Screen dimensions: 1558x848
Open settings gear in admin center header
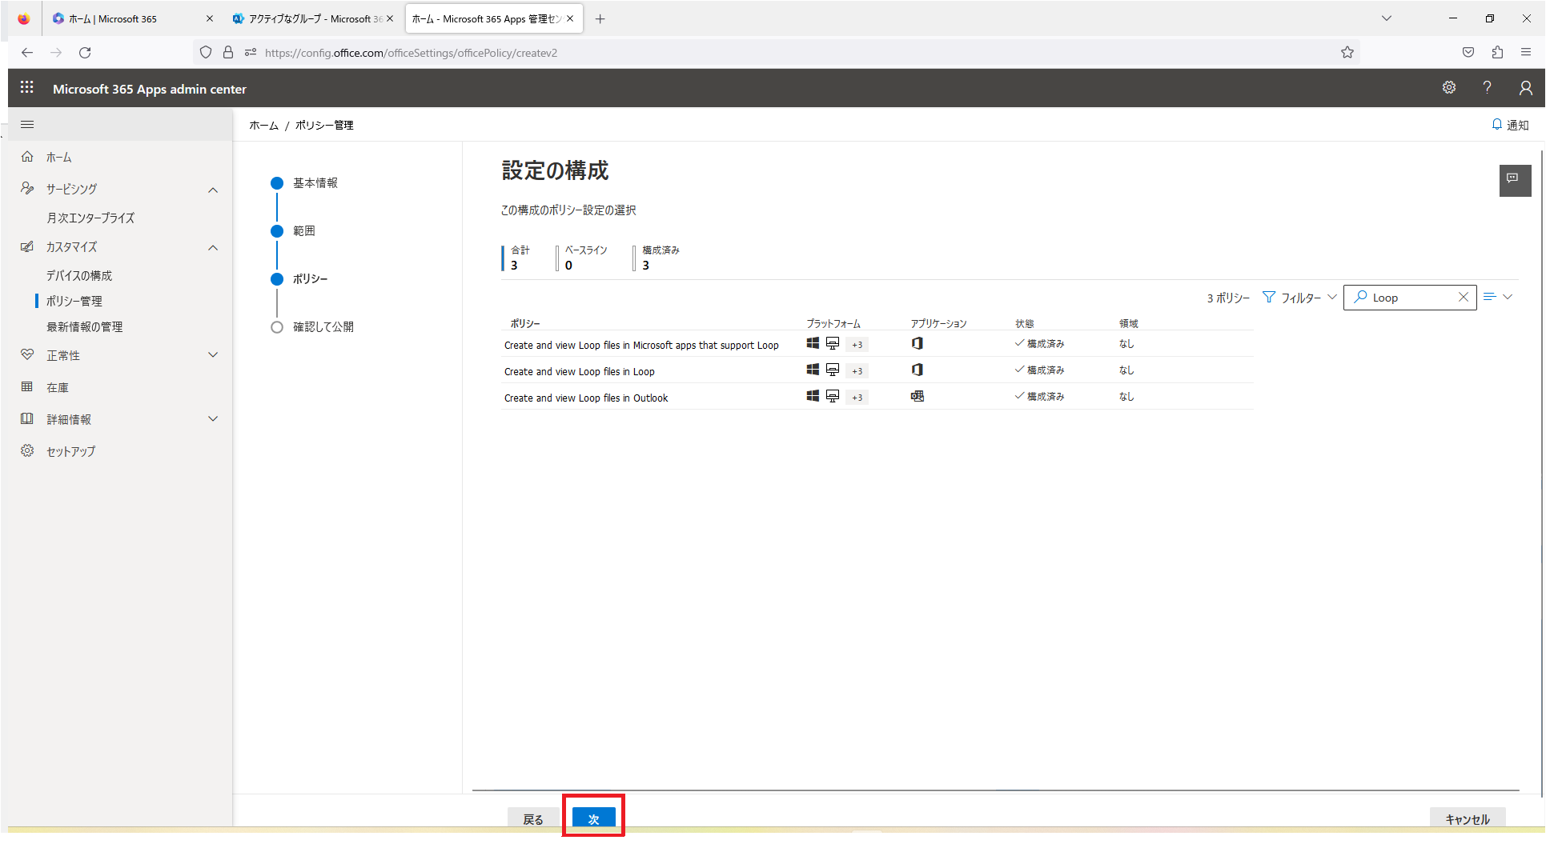coord(1449,88)
